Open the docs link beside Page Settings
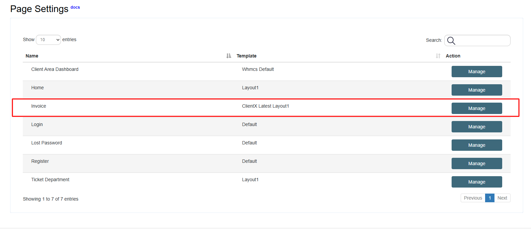 coord(75,7)
